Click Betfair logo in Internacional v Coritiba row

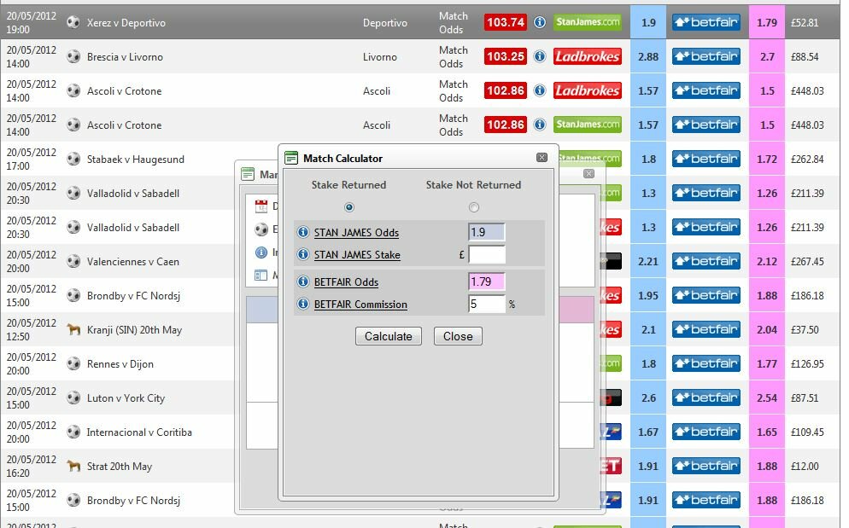pos(706,431)
